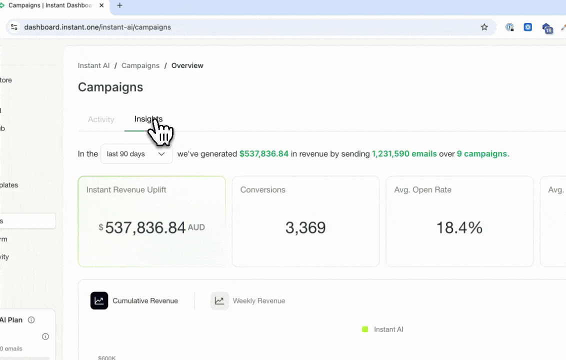Click the Cumulative Revenue chart icon
The image size is (566, 360).
click(99, 300)
